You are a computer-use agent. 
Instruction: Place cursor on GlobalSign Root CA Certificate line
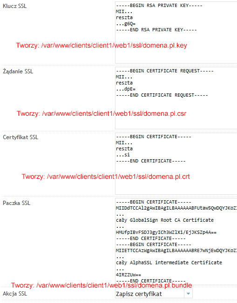pos(165,220)
